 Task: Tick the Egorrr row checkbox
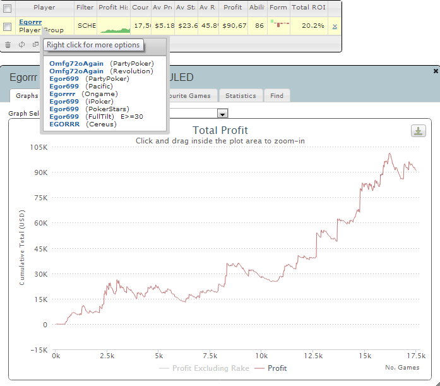tap(8, 27)
